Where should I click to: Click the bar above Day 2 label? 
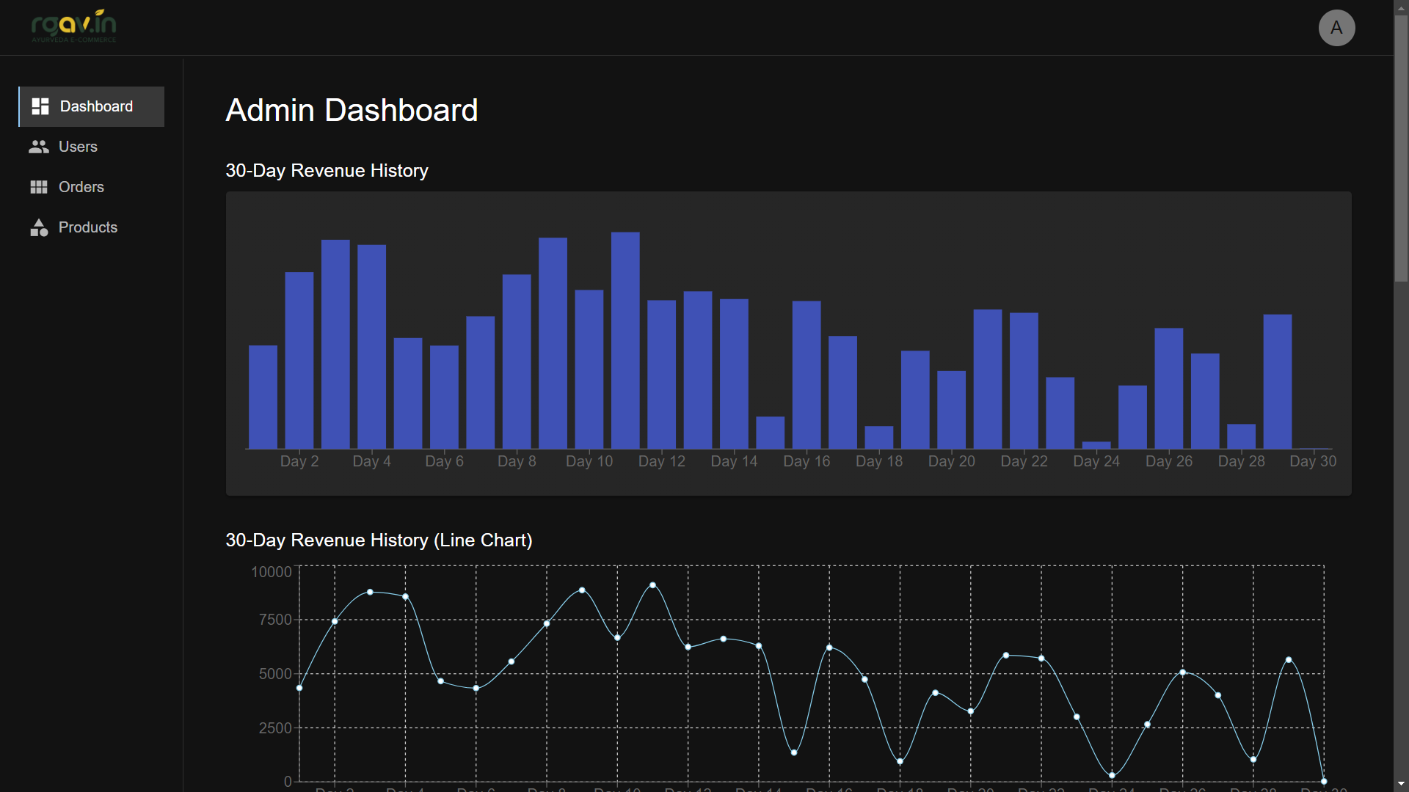coord(299,361)
